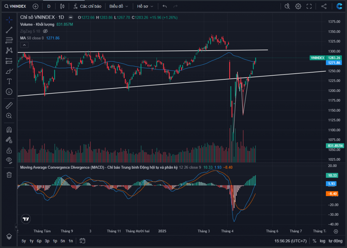
Task: Activate the zoom in tool
Action: 9,116
